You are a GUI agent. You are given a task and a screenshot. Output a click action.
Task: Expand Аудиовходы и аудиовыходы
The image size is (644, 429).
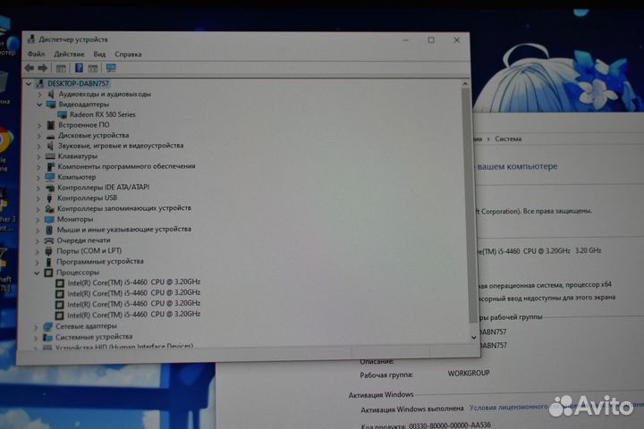pyautogui.click(x=40, y=95)
